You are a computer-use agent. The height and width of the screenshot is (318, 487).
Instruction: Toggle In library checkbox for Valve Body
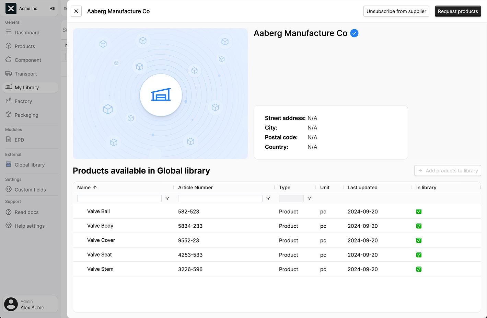pos(419,226)
